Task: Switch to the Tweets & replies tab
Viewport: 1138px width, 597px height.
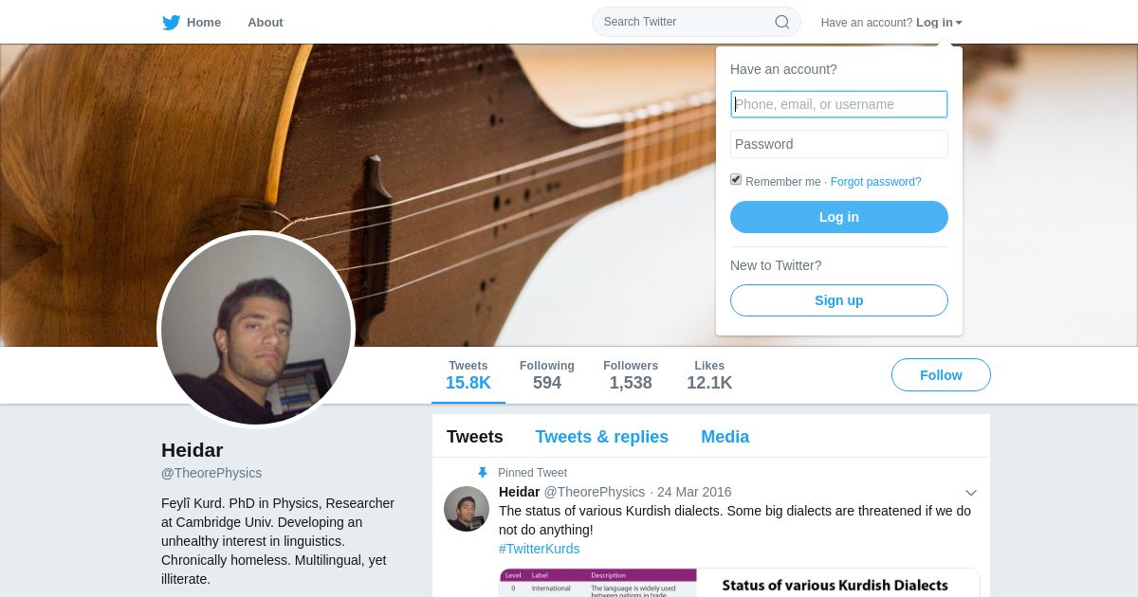Action: tap(601, 436)
